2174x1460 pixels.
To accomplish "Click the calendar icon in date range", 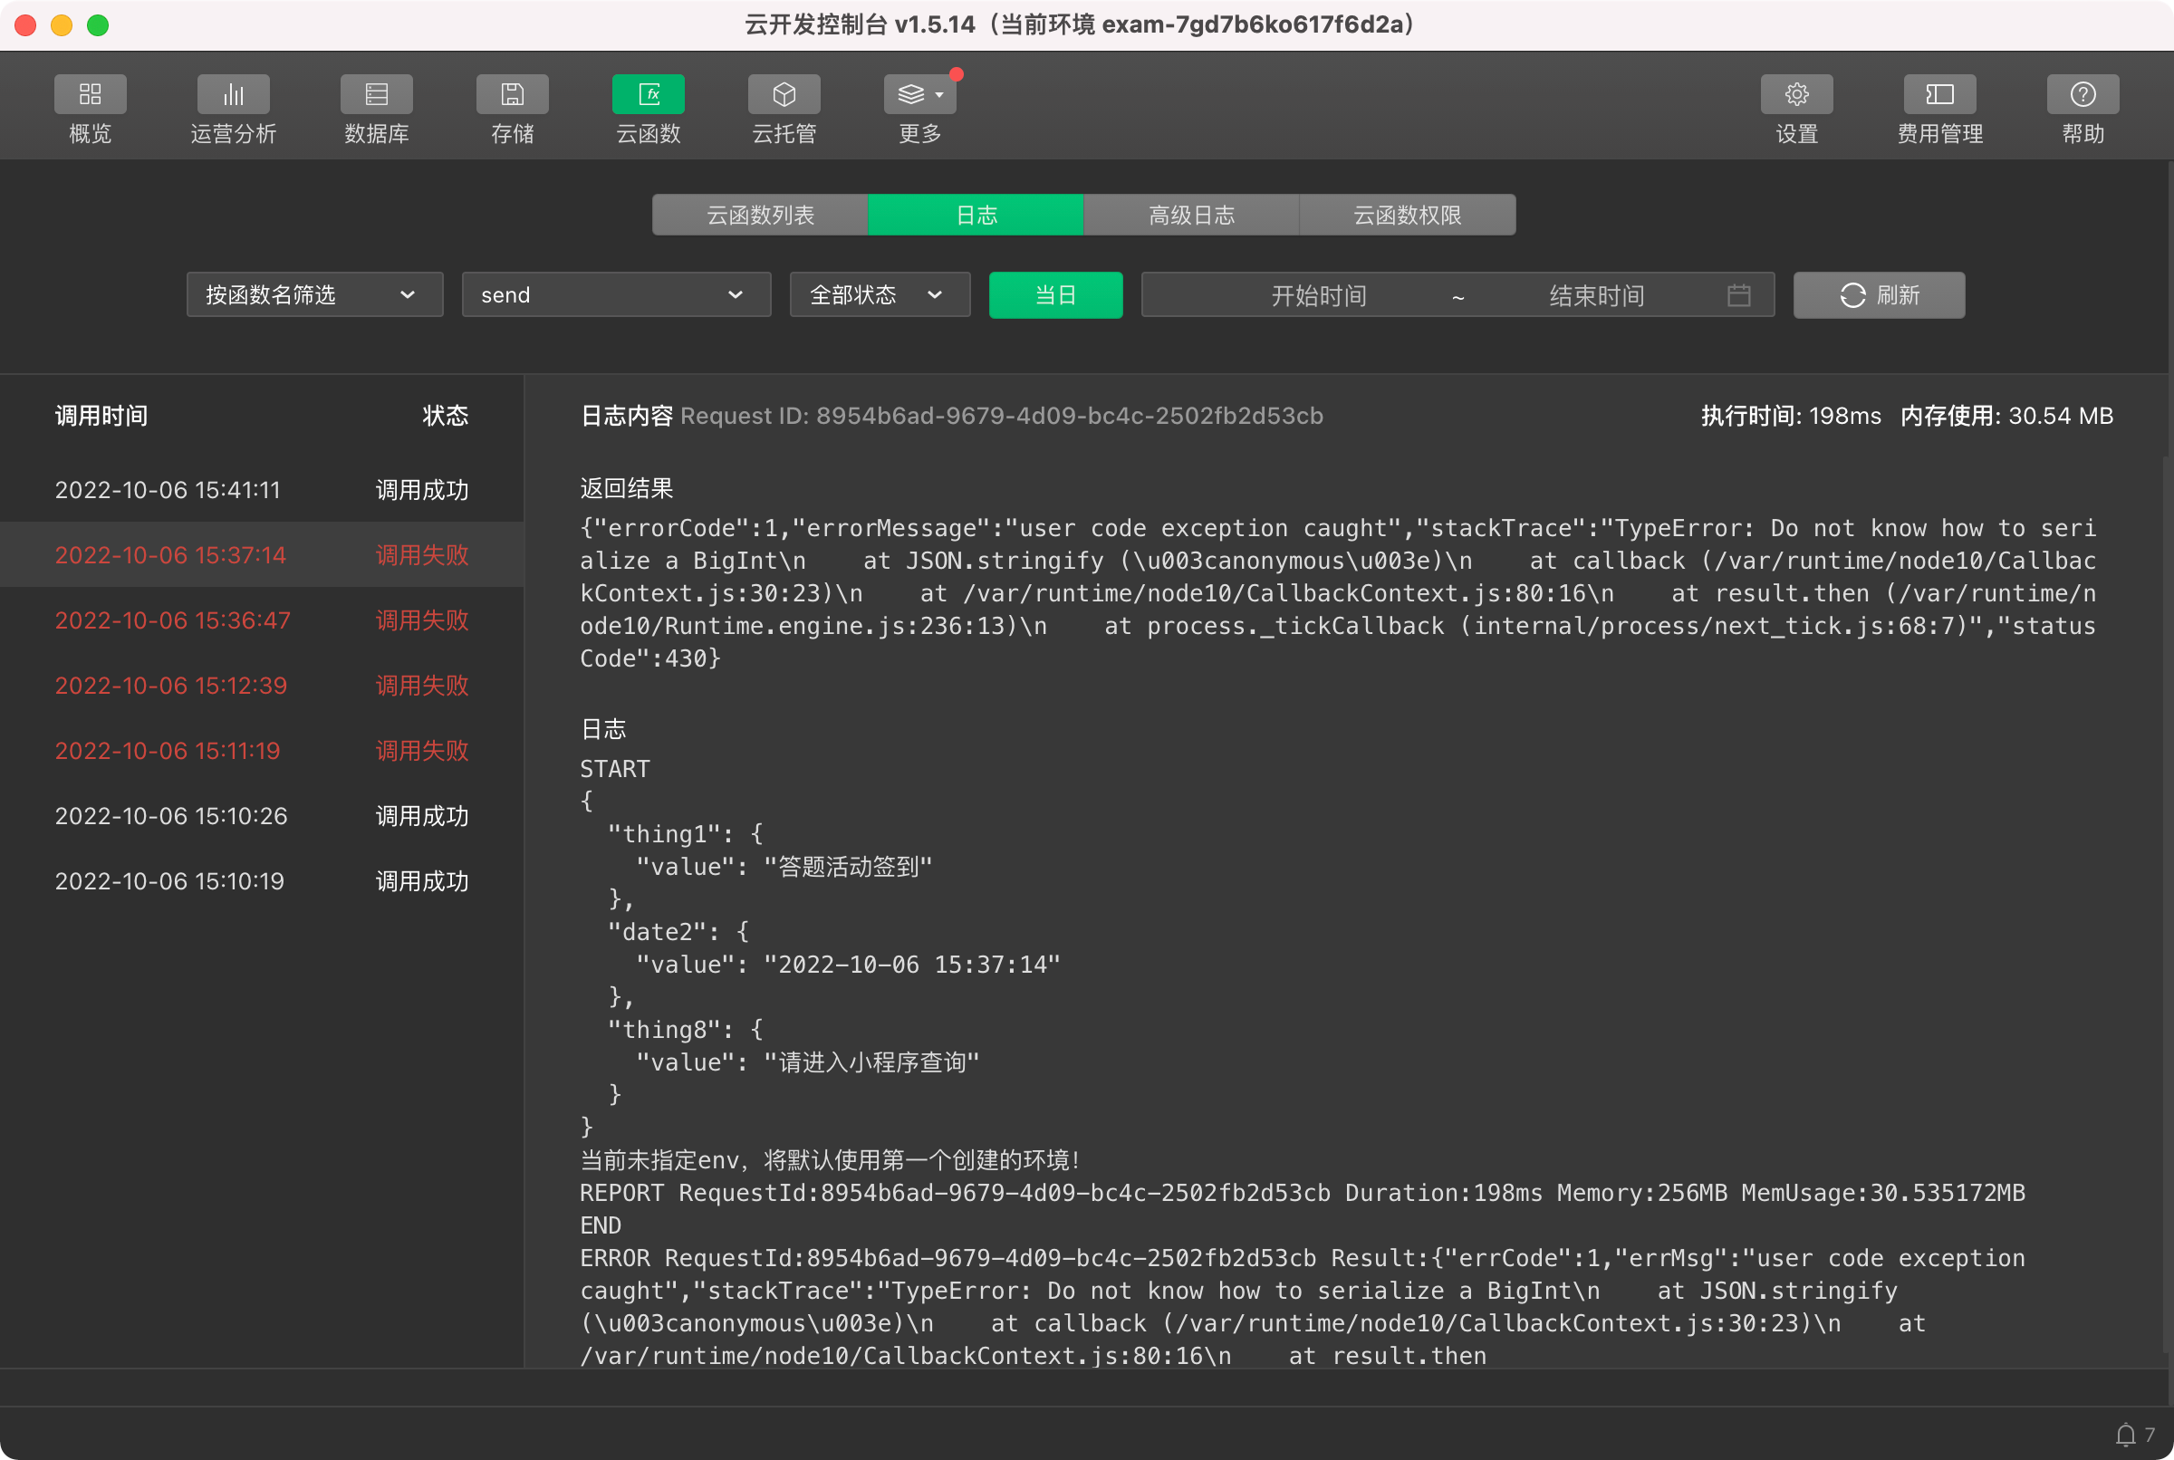I will [1738, 295].
